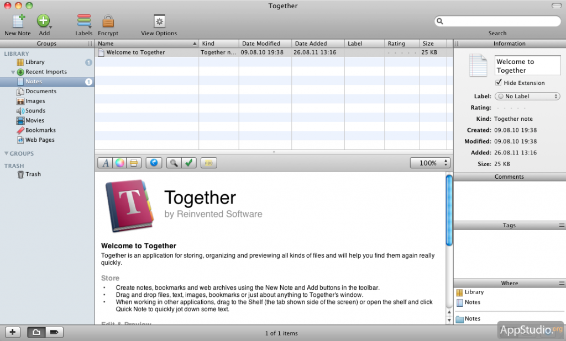Click the green checkmark button
The width and height of the screenshot is (566, 341).
pyautogui.click(x=188, y=163)
